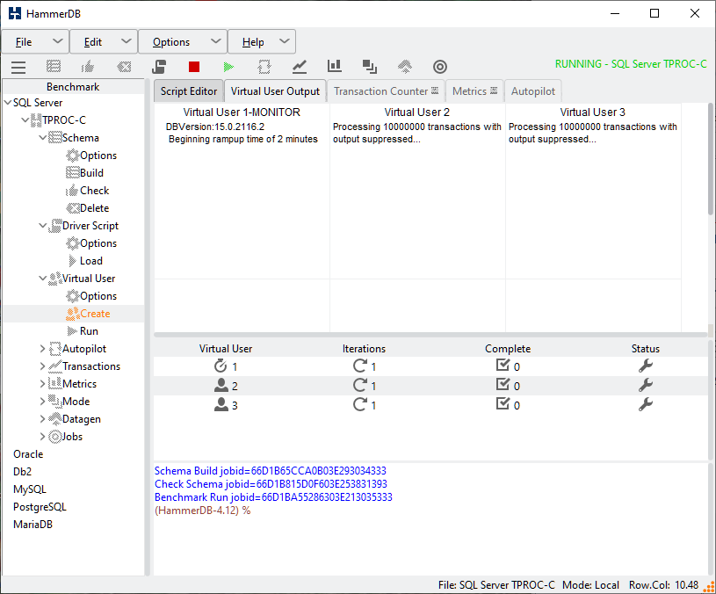
Task: Expand the Datagen tree node
Action: (43, 418)
